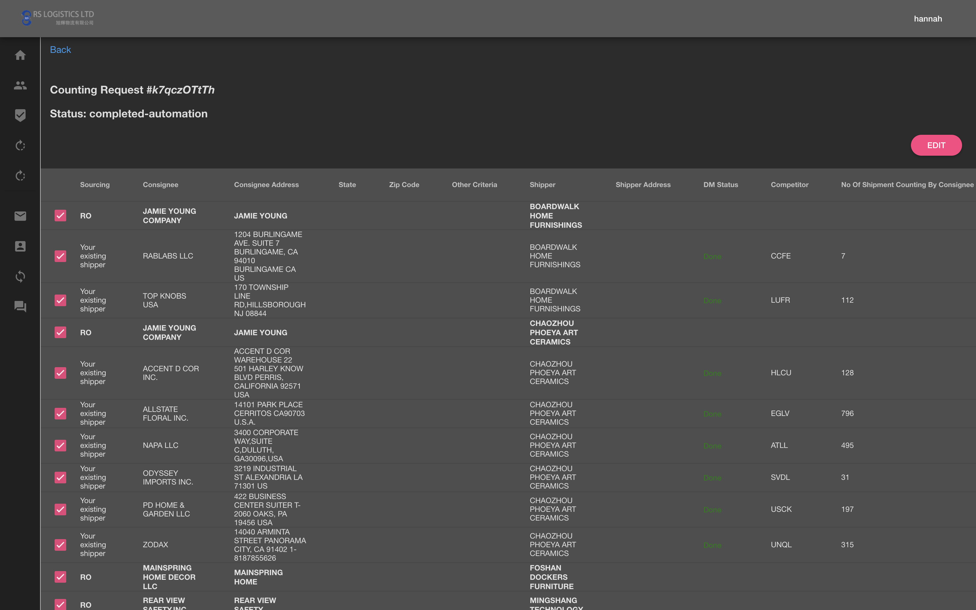Click the Status: completed-automation text
The width and height of the screenshot is (976, 610).
tap(129, 114)
